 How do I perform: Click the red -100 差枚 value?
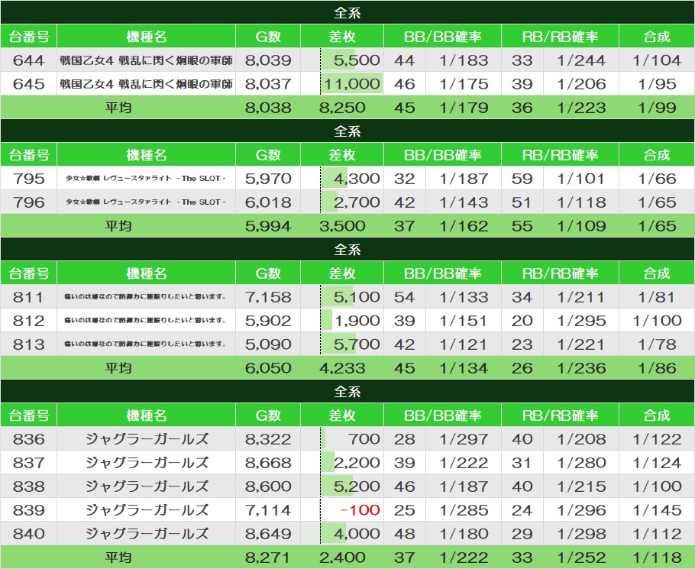click(x=360, y=510)
